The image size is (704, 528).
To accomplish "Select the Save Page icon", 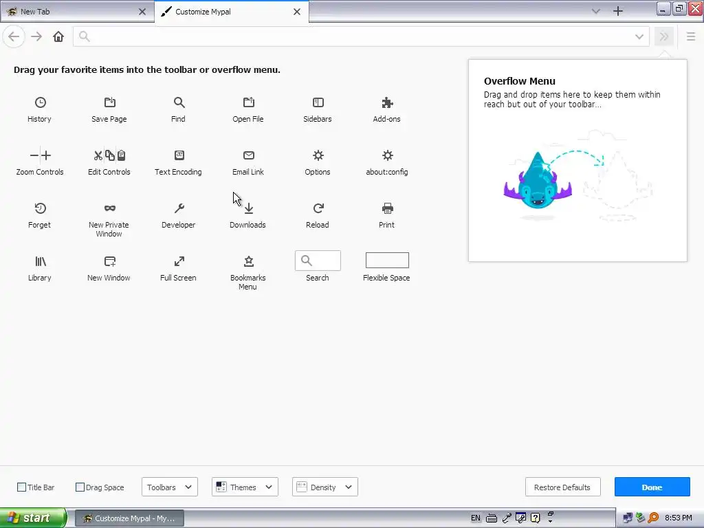I will [109, 102].
